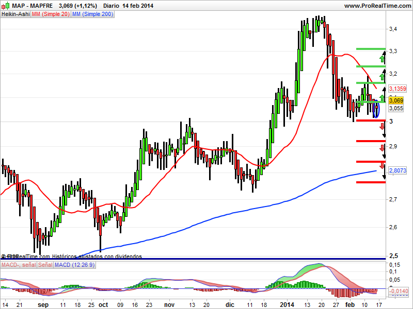The image size is (413, 309).
Task: Click the 3,2 price axis label
Action: tap(393, 74)
